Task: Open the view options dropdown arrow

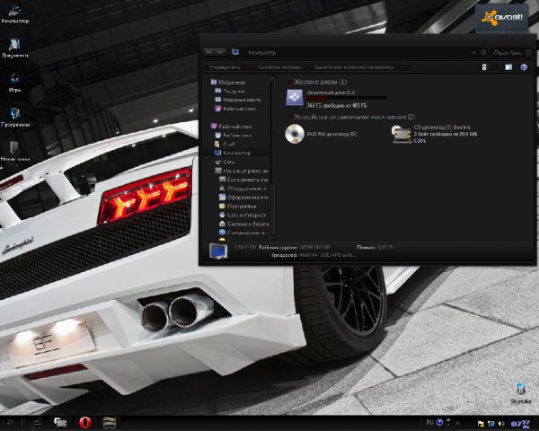Action: [x=493, y=67]
